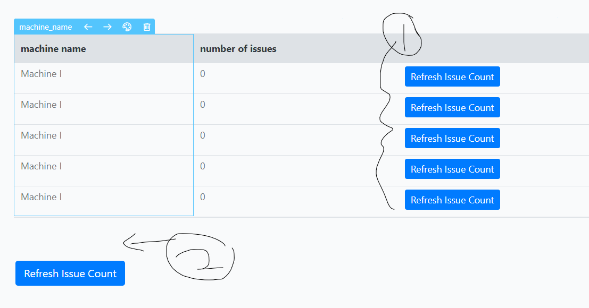This screenshot has height=308, width=589.
Task: Open the palette style icon for machine_name
Action: click(127, 27)
